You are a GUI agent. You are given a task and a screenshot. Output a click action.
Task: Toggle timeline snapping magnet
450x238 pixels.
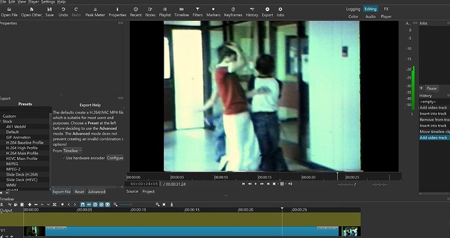[83, 205]
